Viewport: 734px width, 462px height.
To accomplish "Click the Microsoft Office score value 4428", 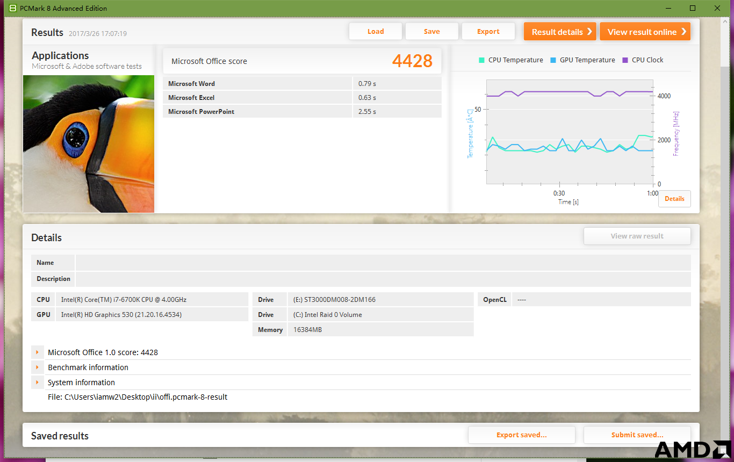I will (412, 61).
